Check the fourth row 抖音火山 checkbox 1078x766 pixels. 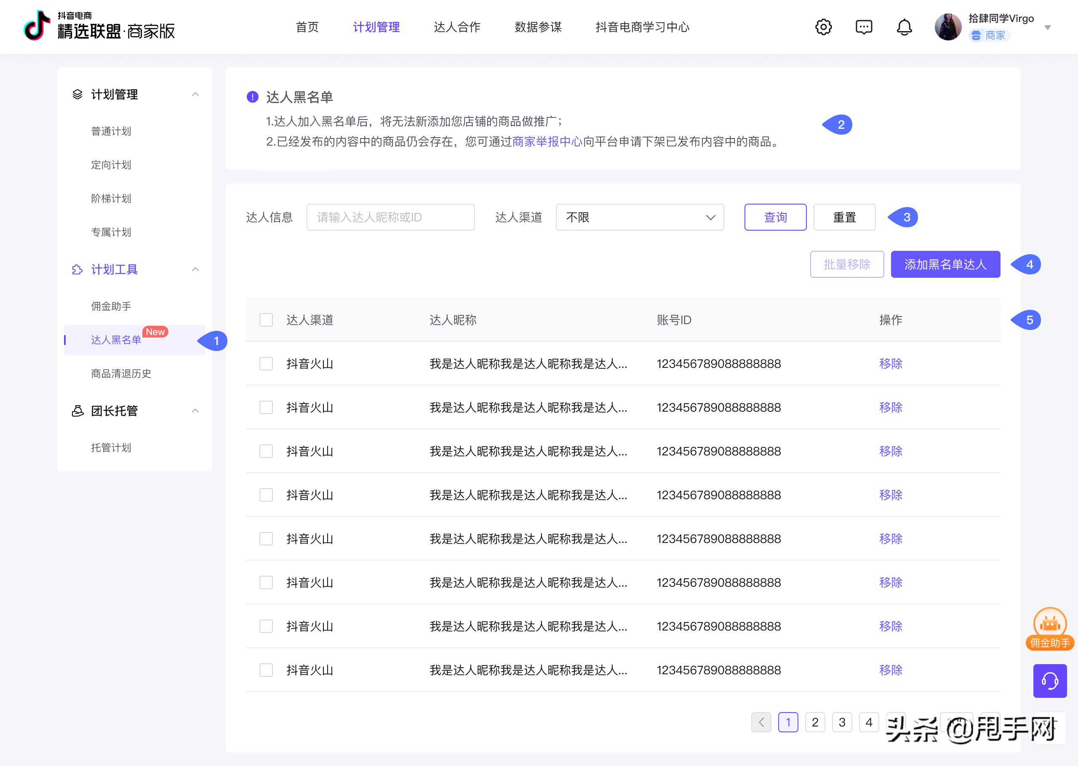(266, 495)
